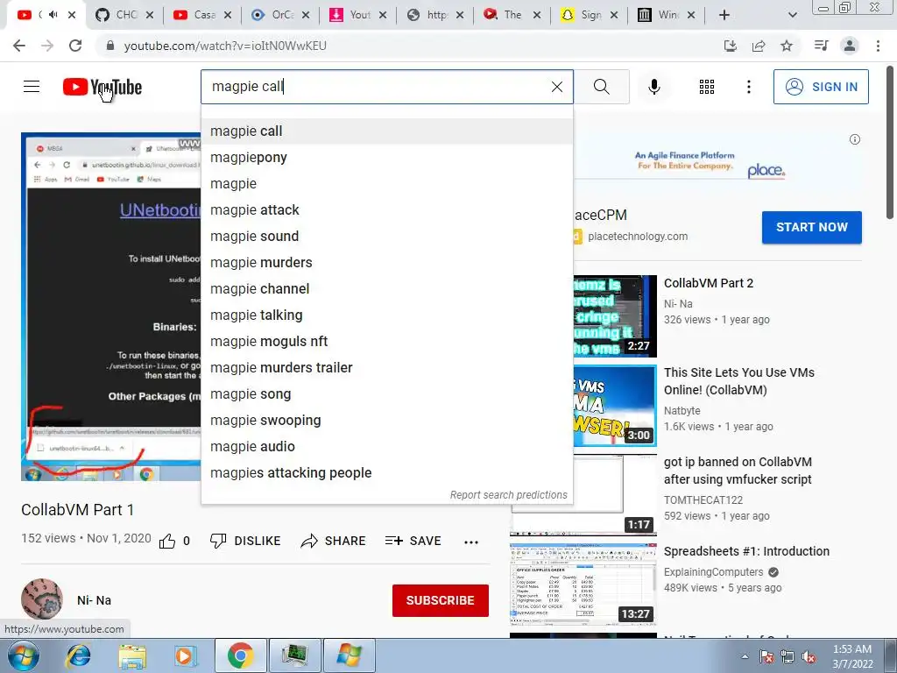The height and width of the screenshot is (673, 897).
Task: Click Report search predictions link
Action: 509,495
